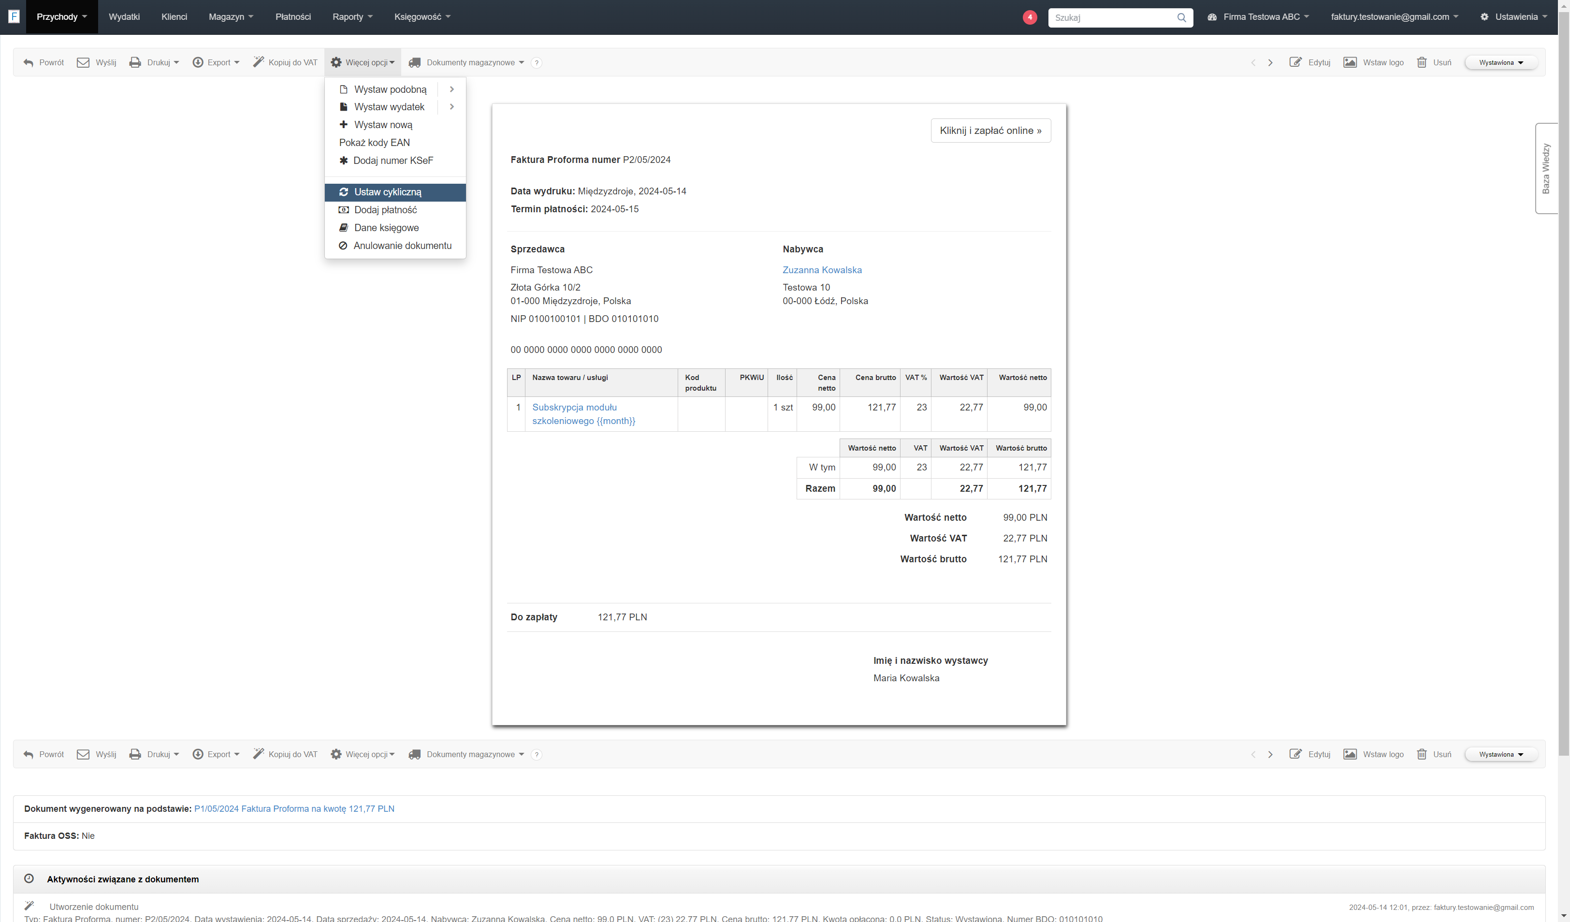Image resolution: width=1570 pixels, height=922 pixels.
Task: Open Dane księgowe from the menu
Action: [395, 228]
